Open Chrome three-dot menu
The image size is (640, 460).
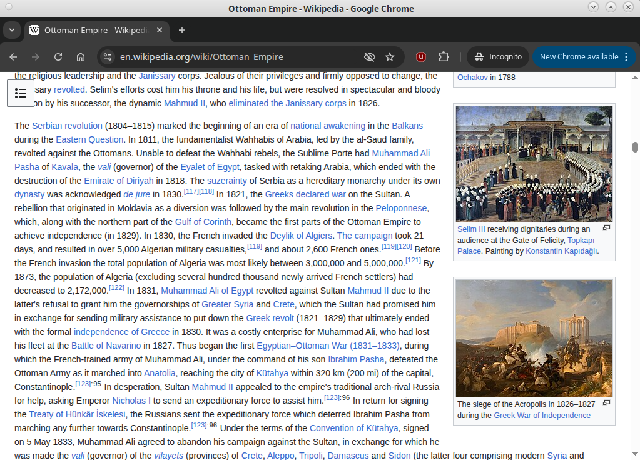click(626, 57)
